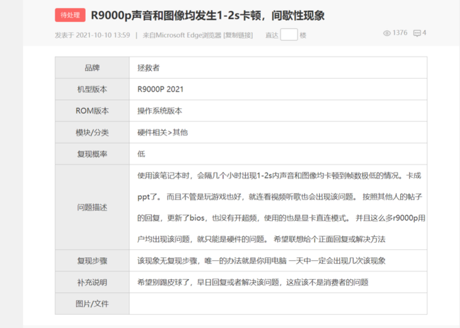This screenshot has height=328, width=460.
Task: Click the brand value 拯救者
Action: click(x=148, y=68)
